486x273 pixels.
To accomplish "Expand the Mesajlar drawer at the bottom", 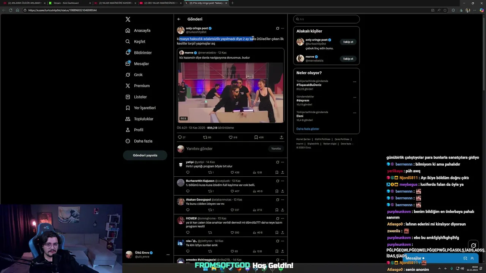I will (x=472, y=258).
